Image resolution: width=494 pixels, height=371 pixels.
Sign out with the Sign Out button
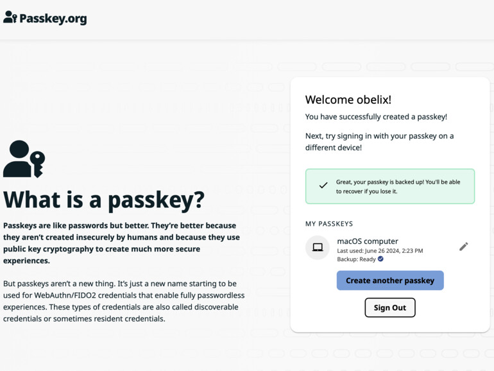[389, 307]
